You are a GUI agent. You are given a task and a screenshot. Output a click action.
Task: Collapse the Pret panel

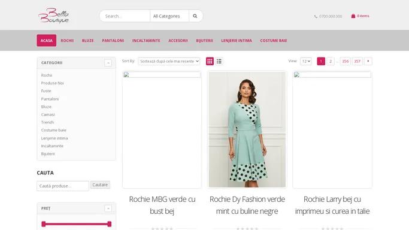[x=108, y=208]
